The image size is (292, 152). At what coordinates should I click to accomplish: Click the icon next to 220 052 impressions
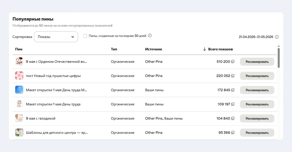coord(233,76)
